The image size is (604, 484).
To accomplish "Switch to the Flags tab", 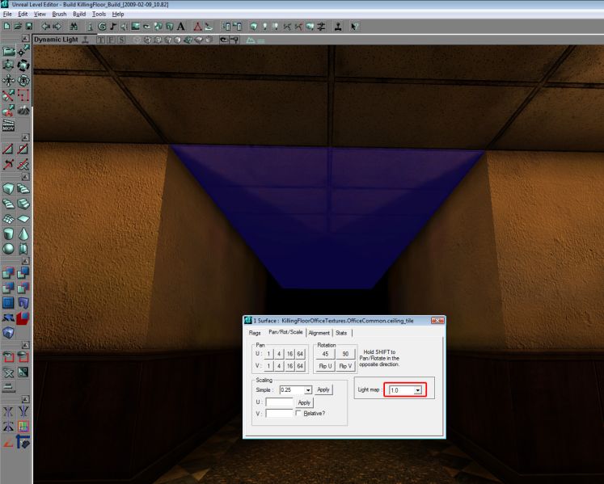I will click(255, 333).
